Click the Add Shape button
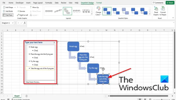The image size is (176, 100). 8,7
